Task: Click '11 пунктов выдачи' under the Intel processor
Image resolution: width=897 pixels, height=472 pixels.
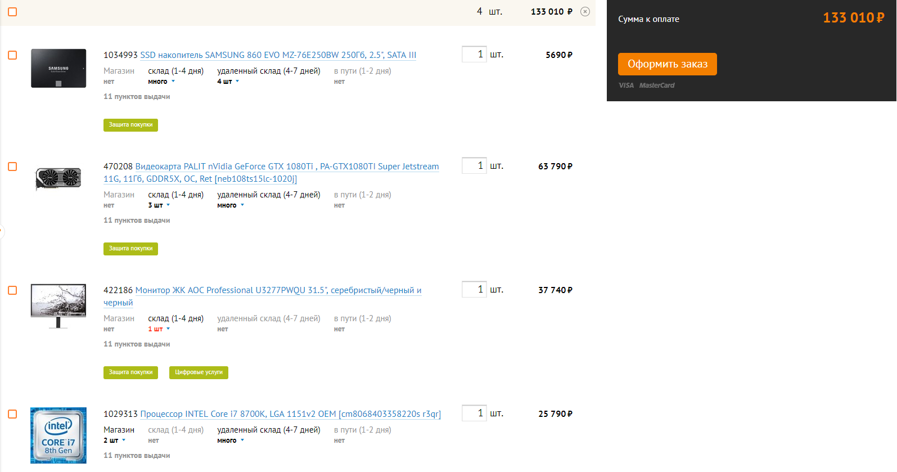Action: pyautogui.click(x=137, y=456)
